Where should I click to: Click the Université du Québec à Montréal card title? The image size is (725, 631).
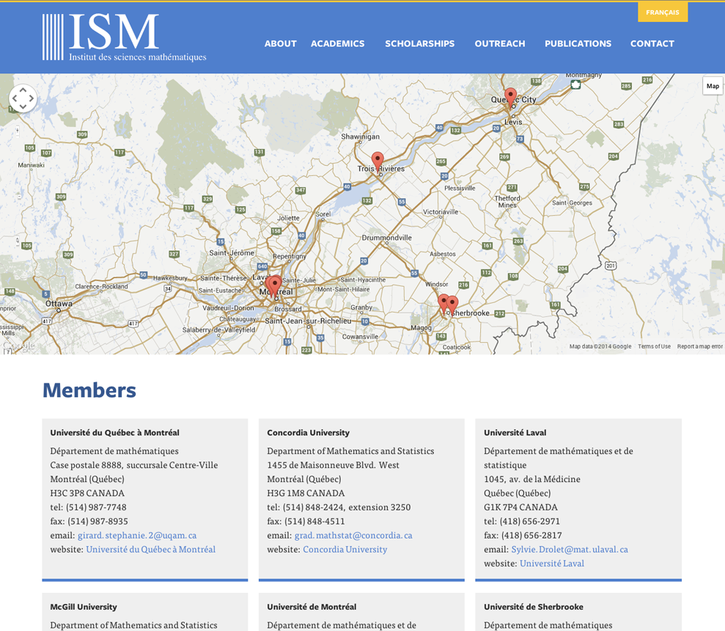pyautogui.click(x=114, y=432)
